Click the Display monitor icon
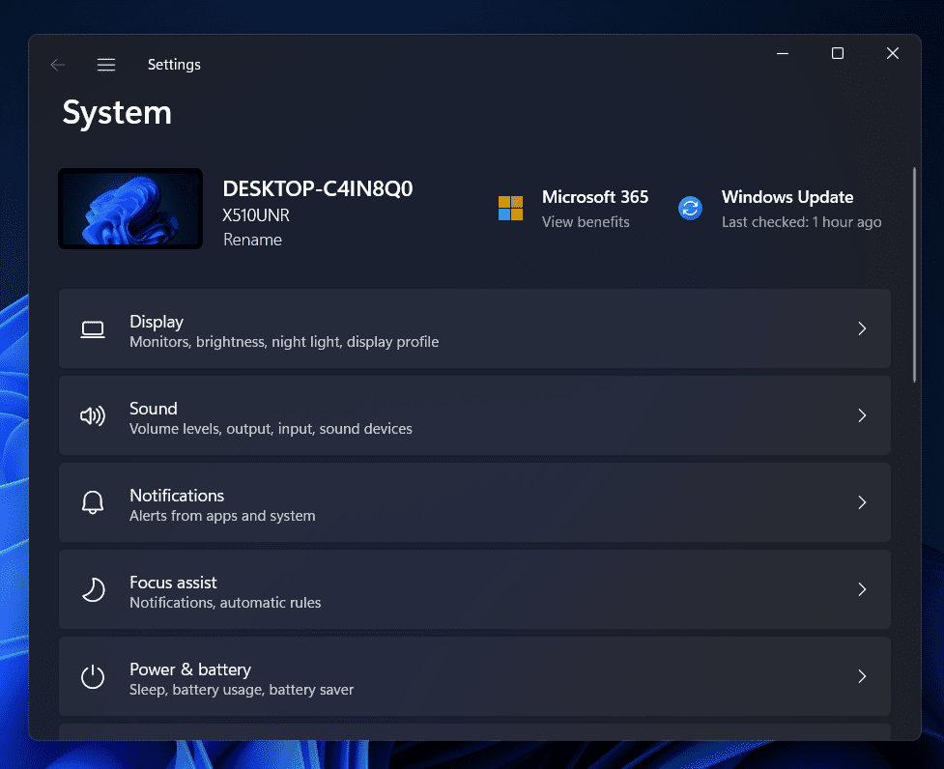Image resolution: width=944 pixels, height=769 pixels. pos(93,328)
